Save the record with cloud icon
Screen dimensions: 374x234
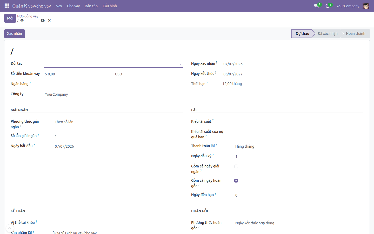pyautogui.click(x=43, y=20)
